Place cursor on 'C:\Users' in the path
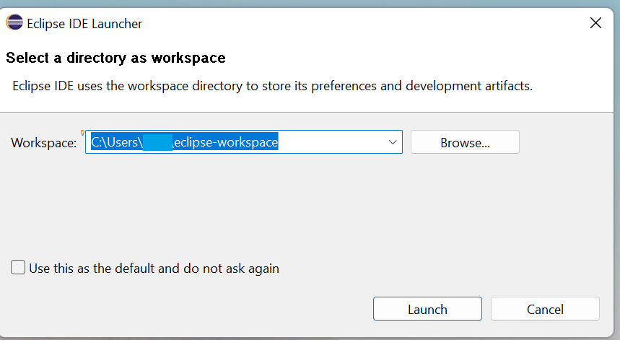The image size is (620, 340). 114,142
